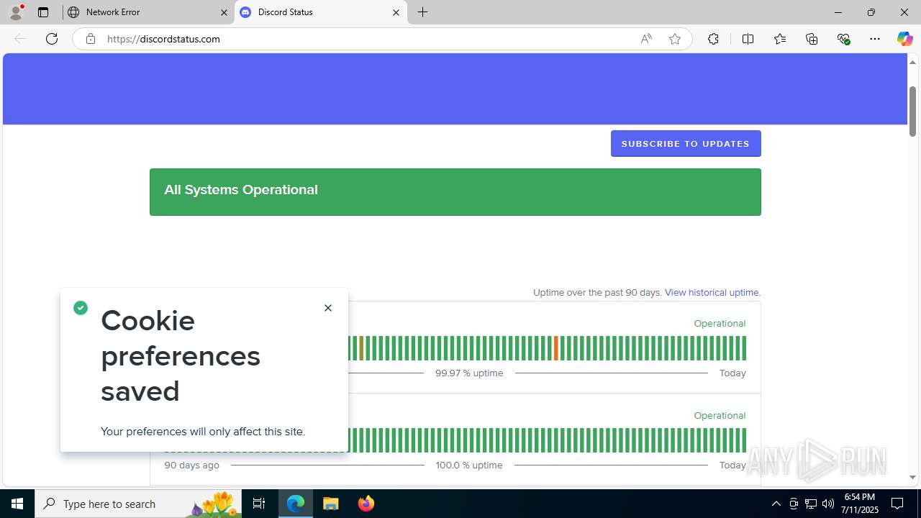
Task: Open Task View on taskbar
Action: (x=259, y=504)
